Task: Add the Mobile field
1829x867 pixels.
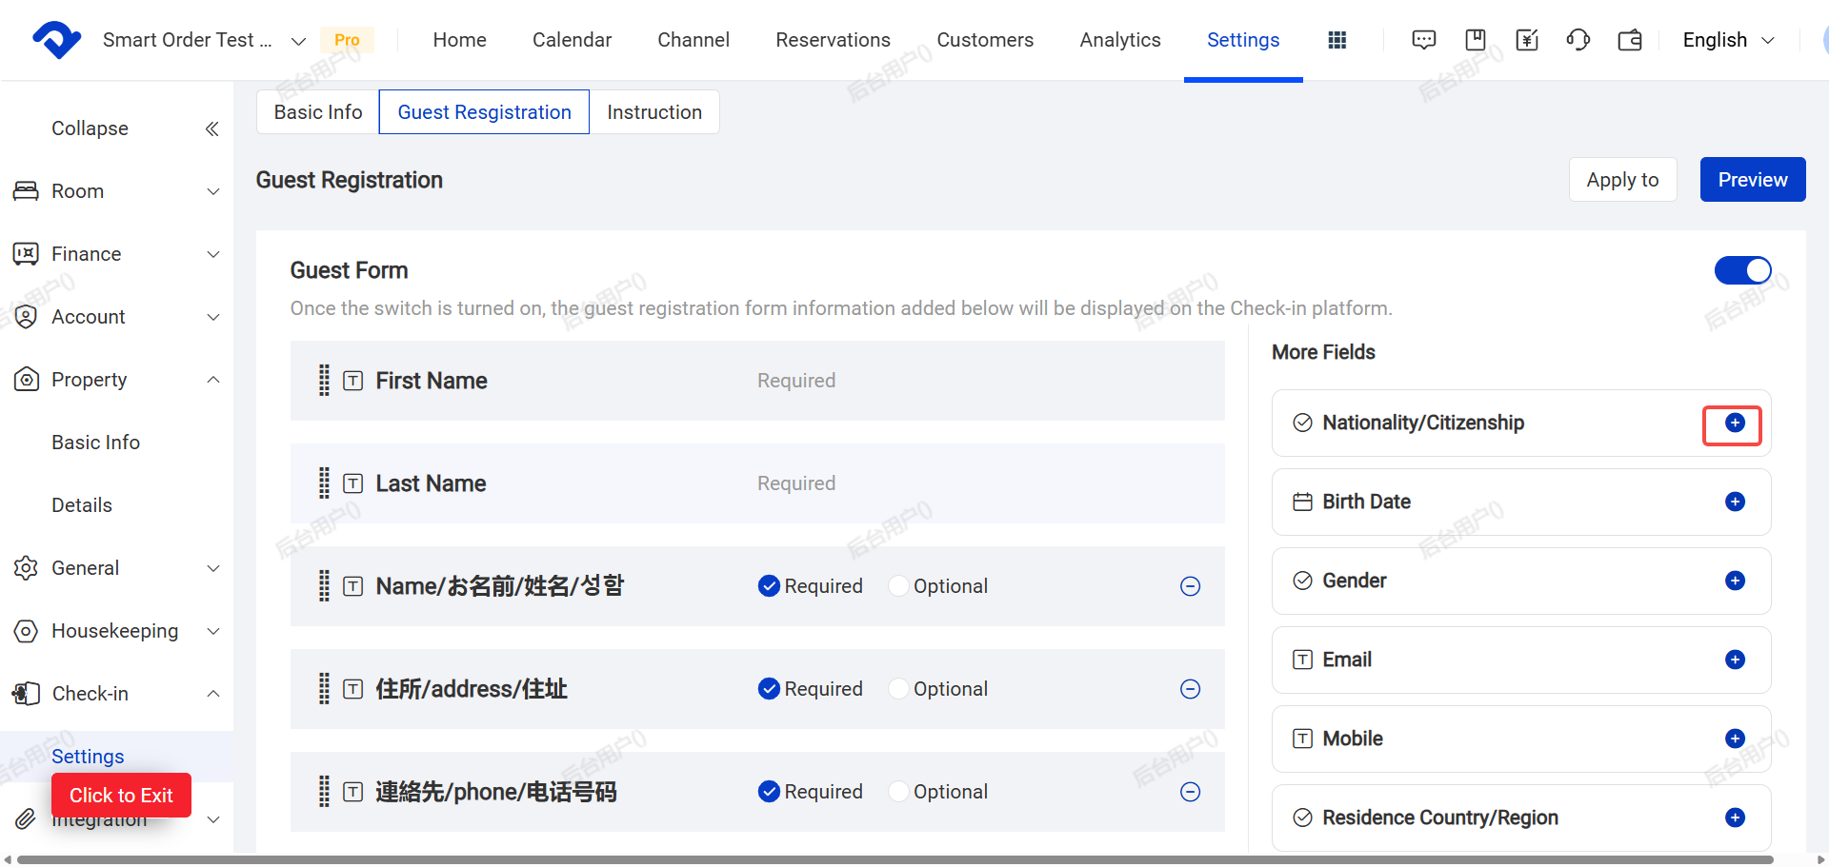Action: point(1735,739)
